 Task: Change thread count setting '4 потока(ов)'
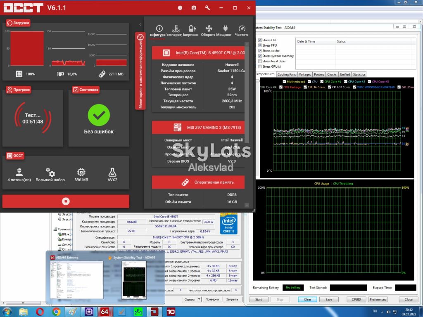[19, 175]
